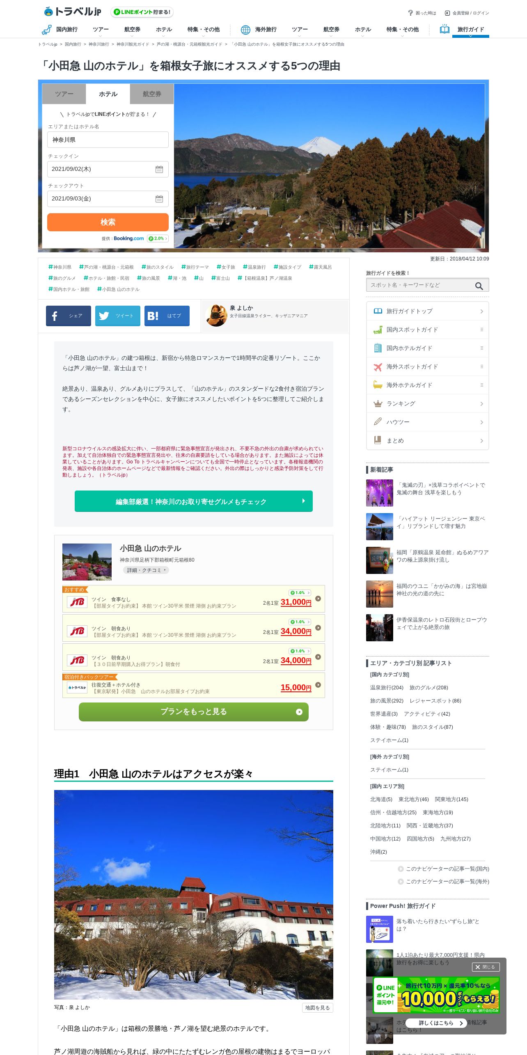527x1055 pixels.
Task: Open ハイアット リージェンシー 東京ベイ article
Action: click(441, 523)
